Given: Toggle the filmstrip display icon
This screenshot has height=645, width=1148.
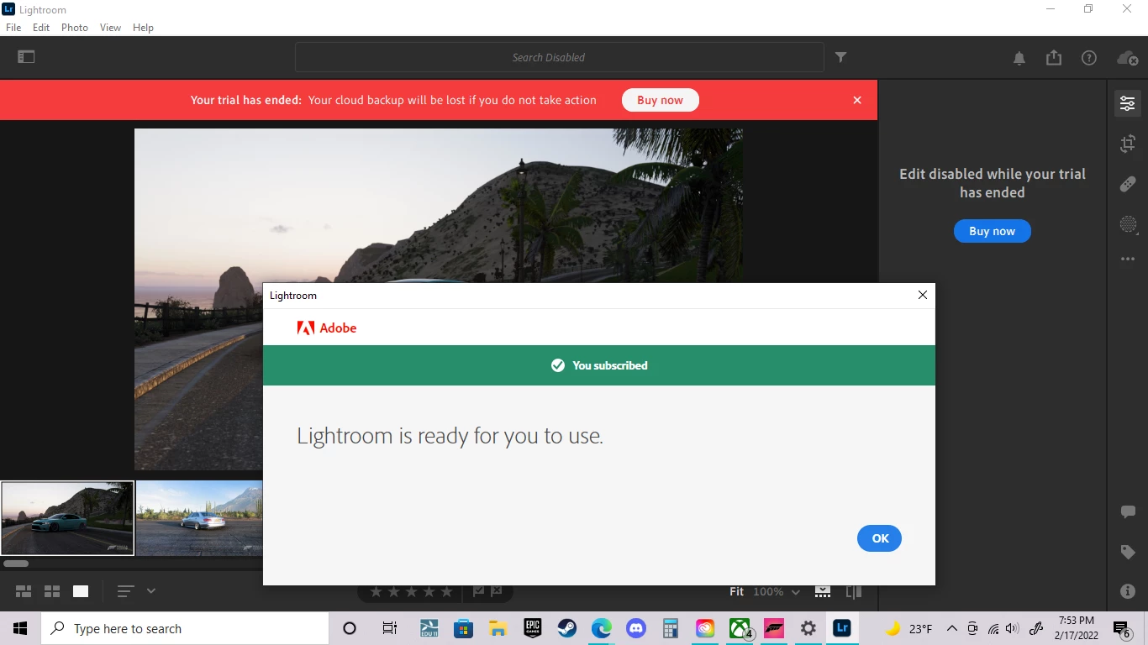Looking at the screenshot, I should 823,591.
